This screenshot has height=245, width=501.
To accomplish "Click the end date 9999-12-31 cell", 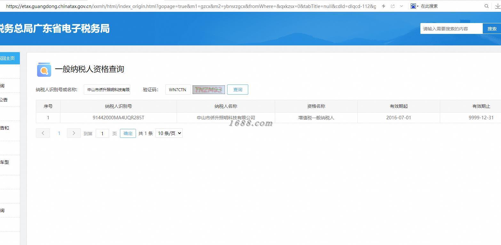I will point(471,118).
